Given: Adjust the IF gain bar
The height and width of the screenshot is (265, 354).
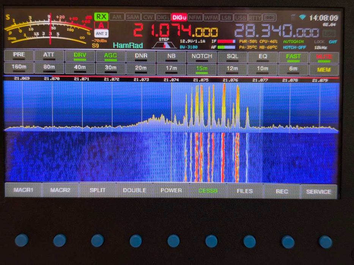Looking at the screenshot, I should pos(226,42).
